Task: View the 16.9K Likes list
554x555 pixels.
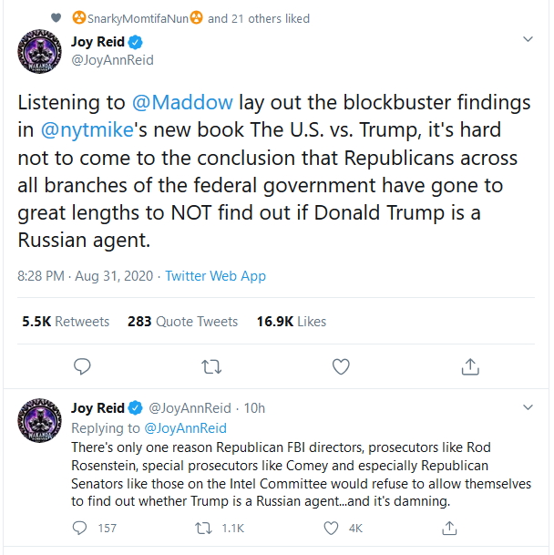Action: click(292, 321)
